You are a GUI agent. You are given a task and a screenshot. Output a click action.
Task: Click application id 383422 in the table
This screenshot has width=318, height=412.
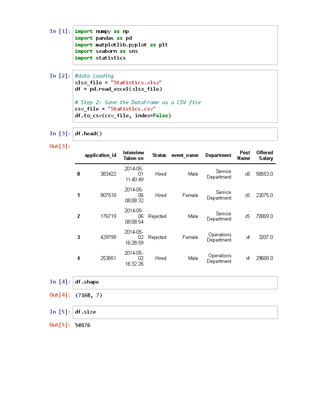click(x=109, y=174)
